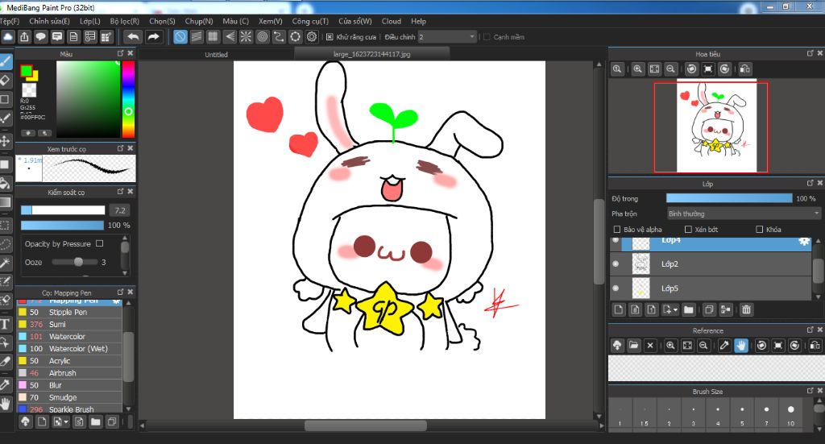Enable the concentric circle snap guide
The width and height of the screenshot is (825, 444).
click(x=263, y=37)
